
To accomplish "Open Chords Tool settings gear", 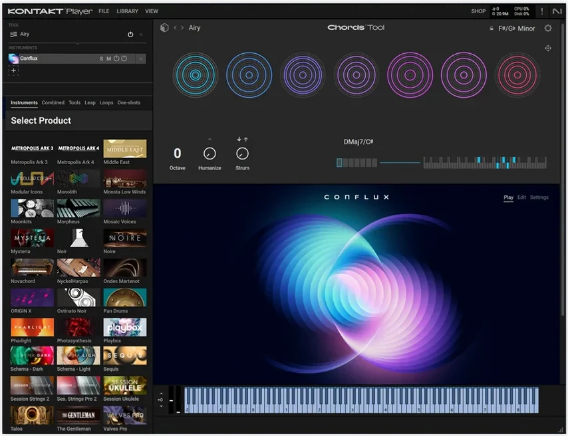I will coord(548,28).
